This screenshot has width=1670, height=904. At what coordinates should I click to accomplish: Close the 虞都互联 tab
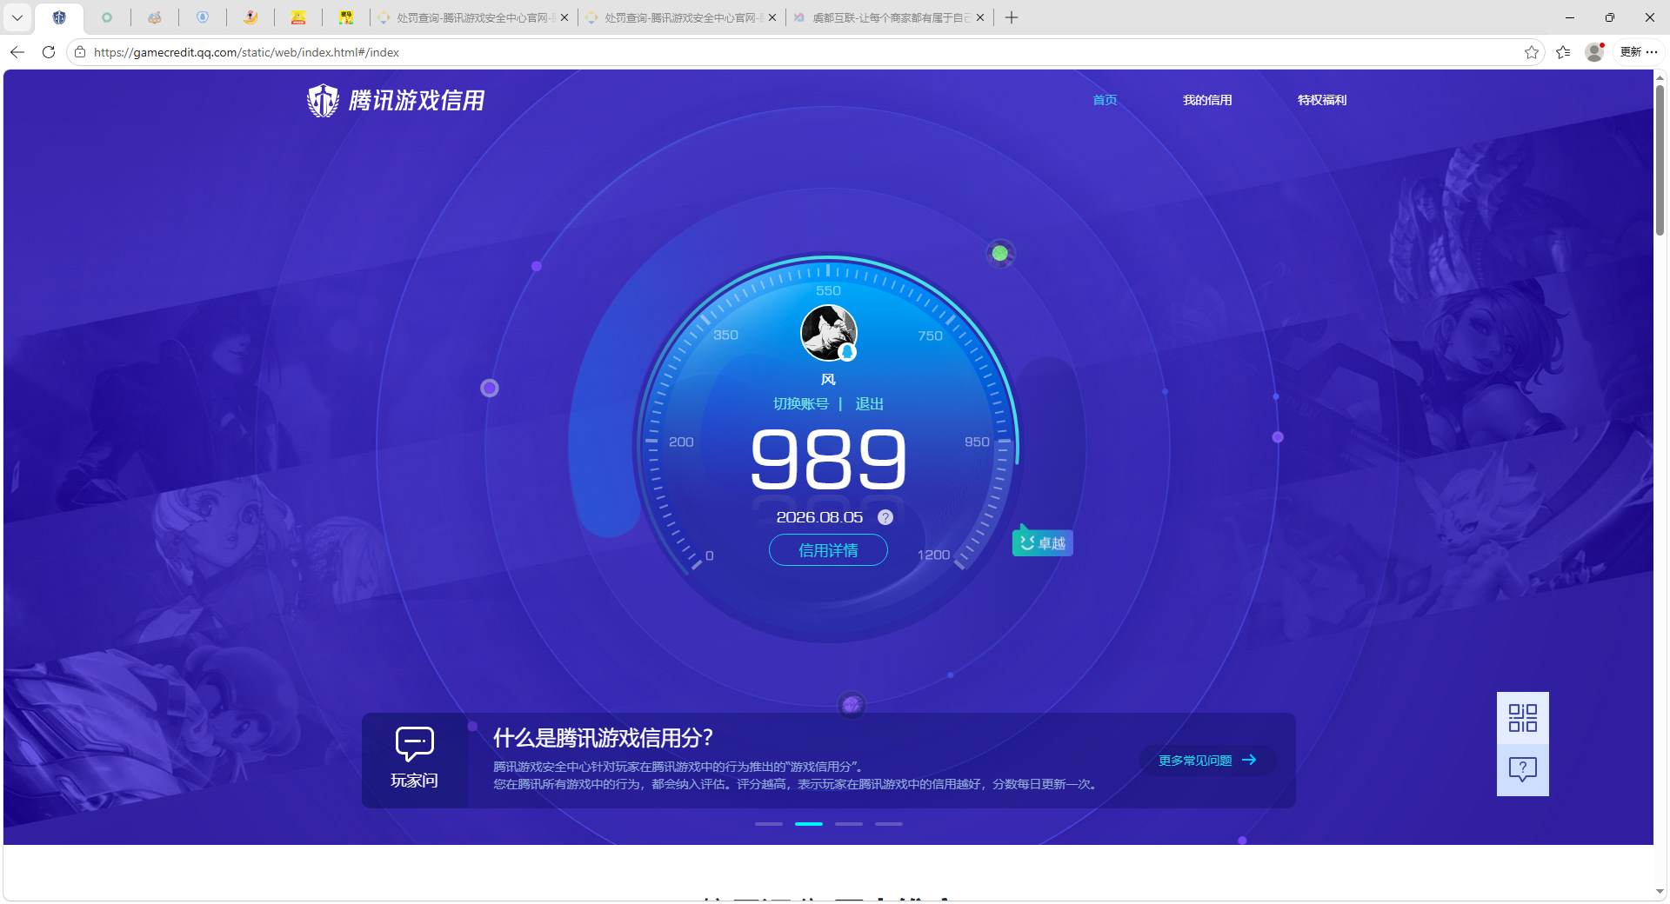click(980, 17)
